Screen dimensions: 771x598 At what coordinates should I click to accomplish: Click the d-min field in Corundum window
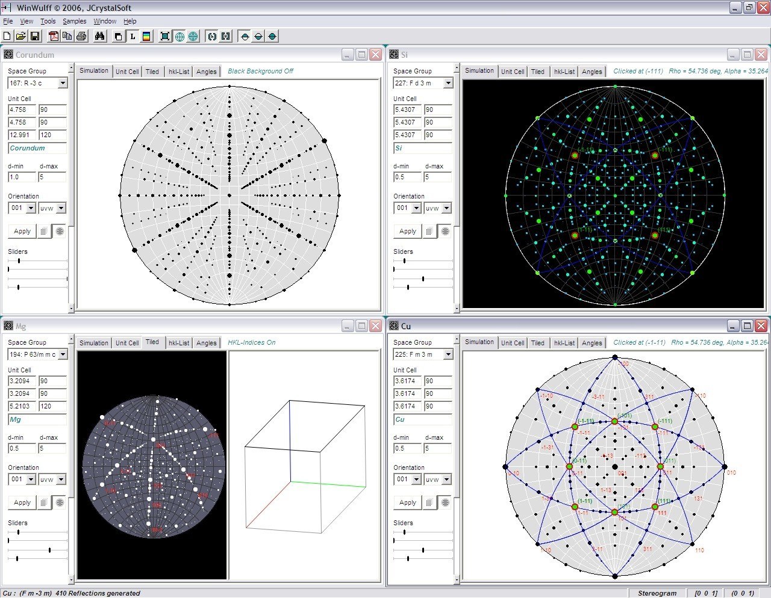(22, 177)
